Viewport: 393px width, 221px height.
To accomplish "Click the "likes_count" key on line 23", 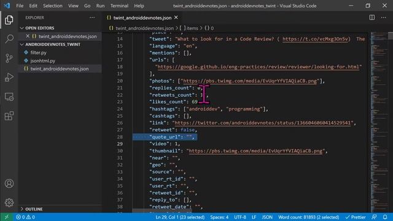I will pos(168,102).
